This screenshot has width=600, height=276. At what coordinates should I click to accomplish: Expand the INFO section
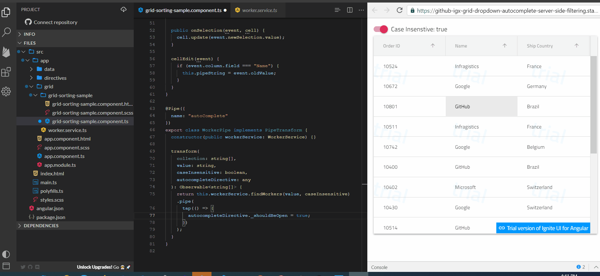(75, 34)
